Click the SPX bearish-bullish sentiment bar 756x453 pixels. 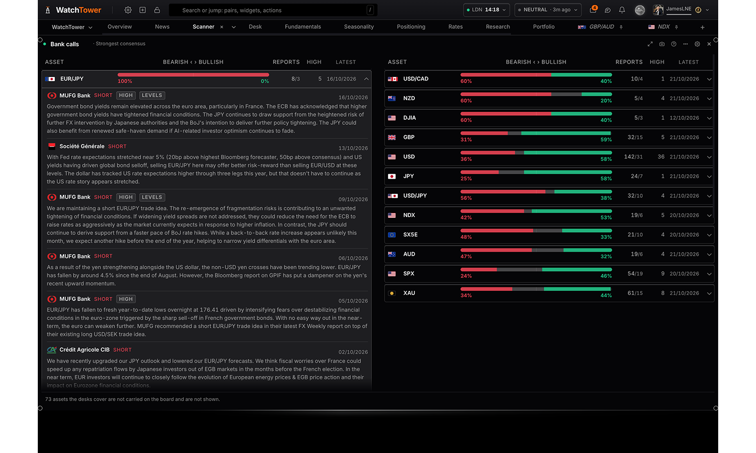536,270
